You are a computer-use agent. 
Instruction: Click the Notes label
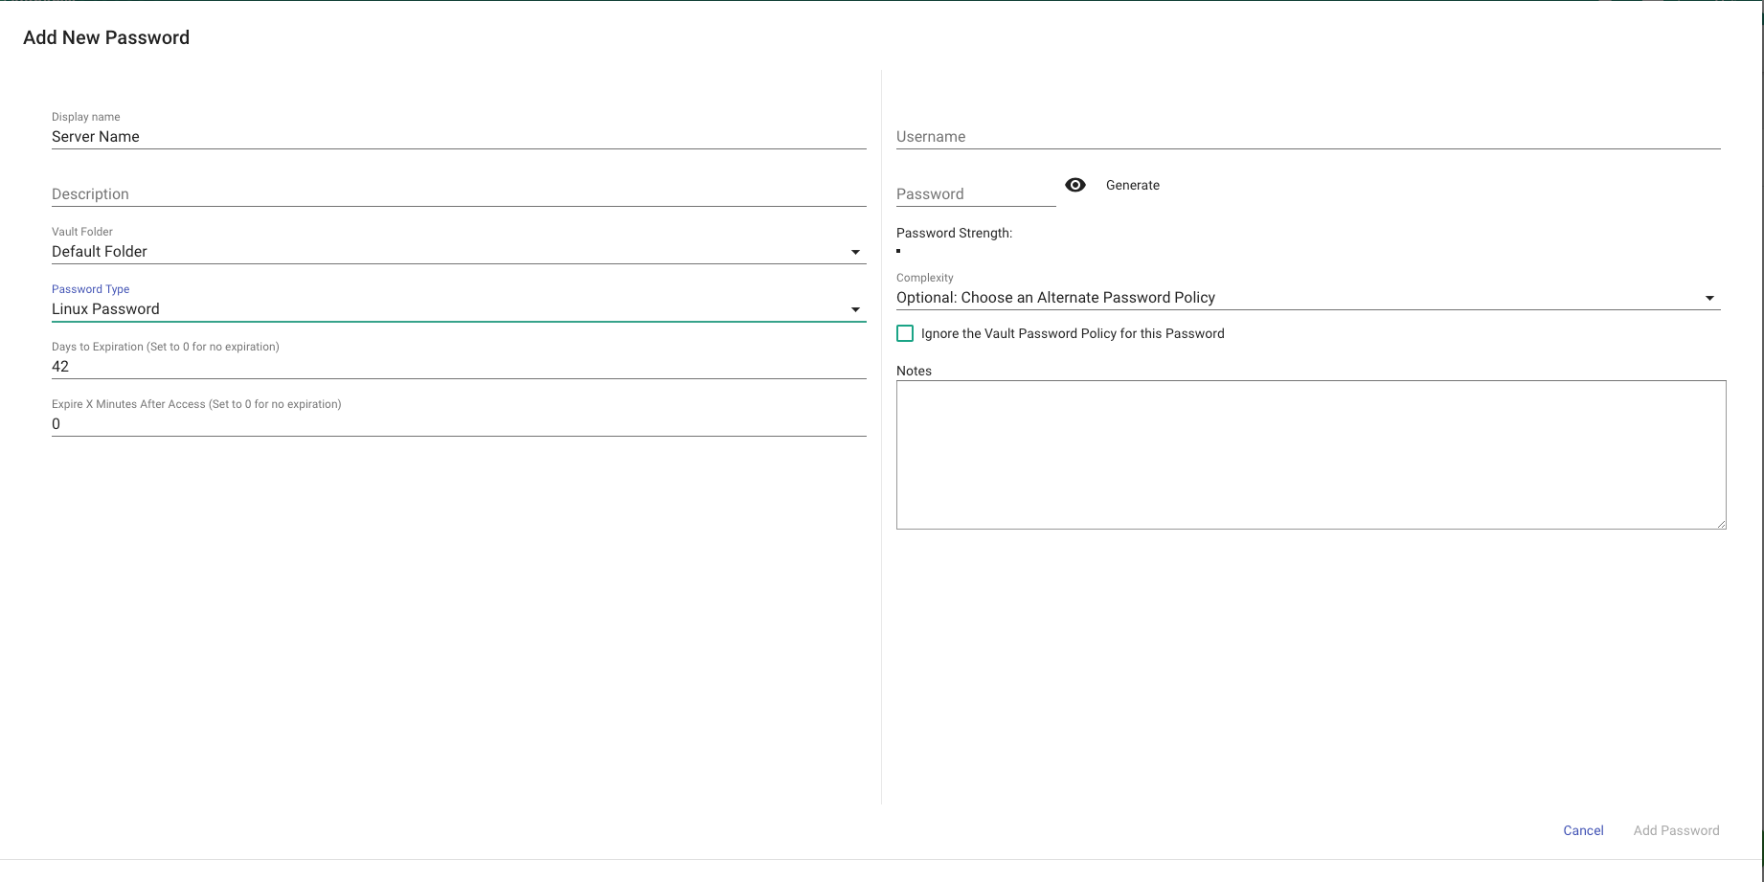coord(914,371)
